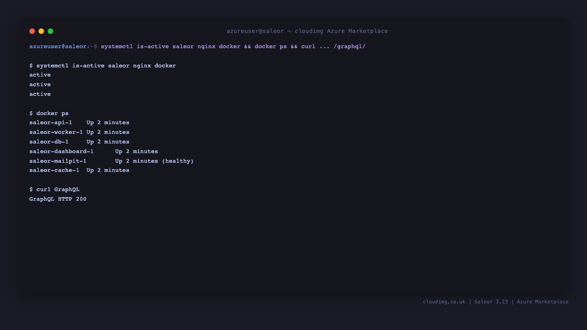The image size is (587, 330).
Task: Click the footer 'cloudimg.co.uk | Saleor 3.23 | Azure Marketplace'
Action: [x=496, y=302]
